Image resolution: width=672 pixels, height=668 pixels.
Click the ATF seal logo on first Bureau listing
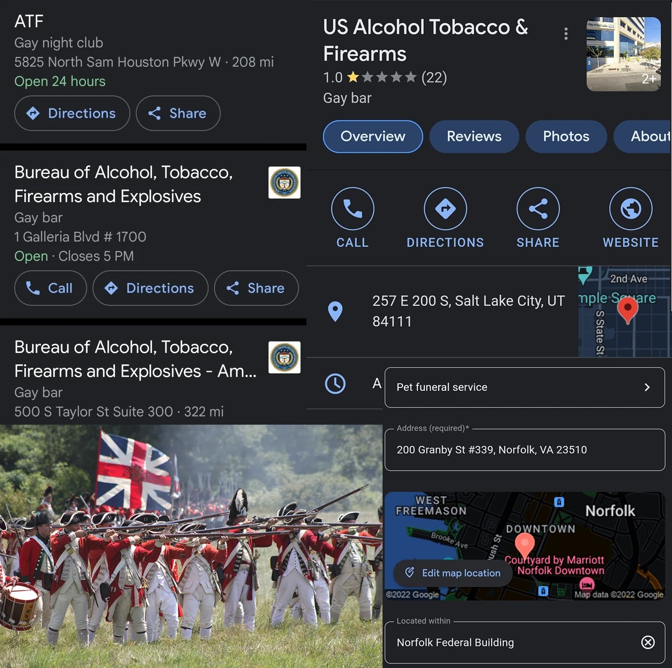point(285,183)
